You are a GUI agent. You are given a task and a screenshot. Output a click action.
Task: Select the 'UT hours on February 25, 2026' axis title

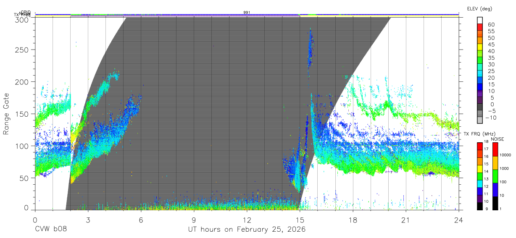point(247,230)
